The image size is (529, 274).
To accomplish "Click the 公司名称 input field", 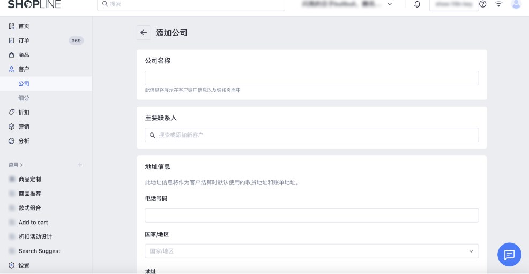I will (x=312, y=78).
